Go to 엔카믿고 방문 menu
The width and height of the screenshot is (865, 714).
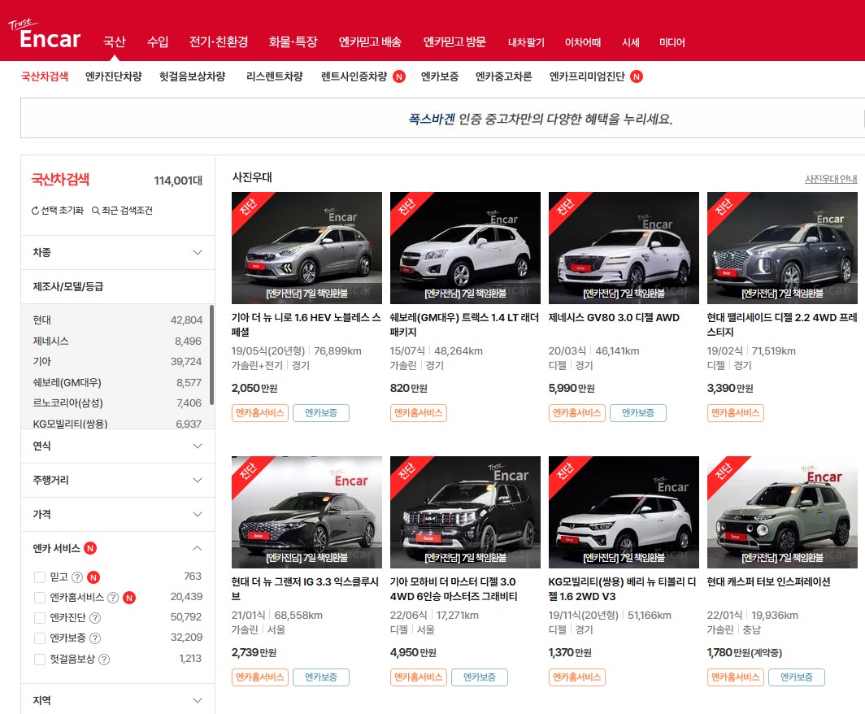(454, 42)
